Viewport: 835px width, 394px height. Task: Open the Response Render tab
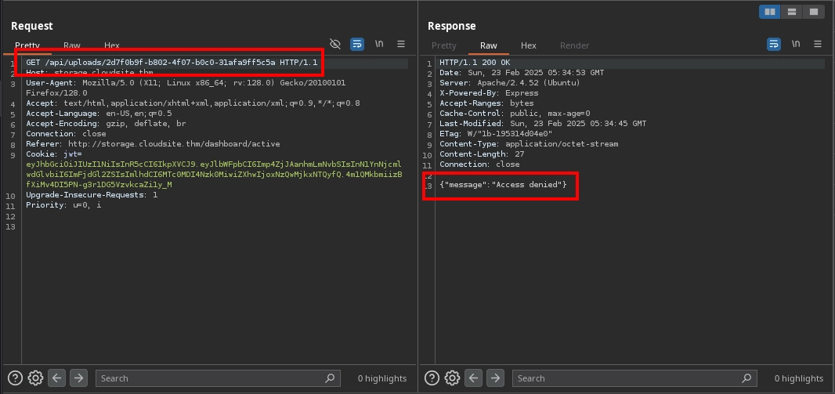(574, 45)
